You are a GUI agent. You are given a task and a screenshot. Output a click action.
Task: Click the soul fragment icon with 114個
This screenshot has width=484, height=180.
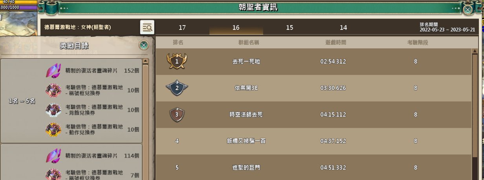pos(53,156)
